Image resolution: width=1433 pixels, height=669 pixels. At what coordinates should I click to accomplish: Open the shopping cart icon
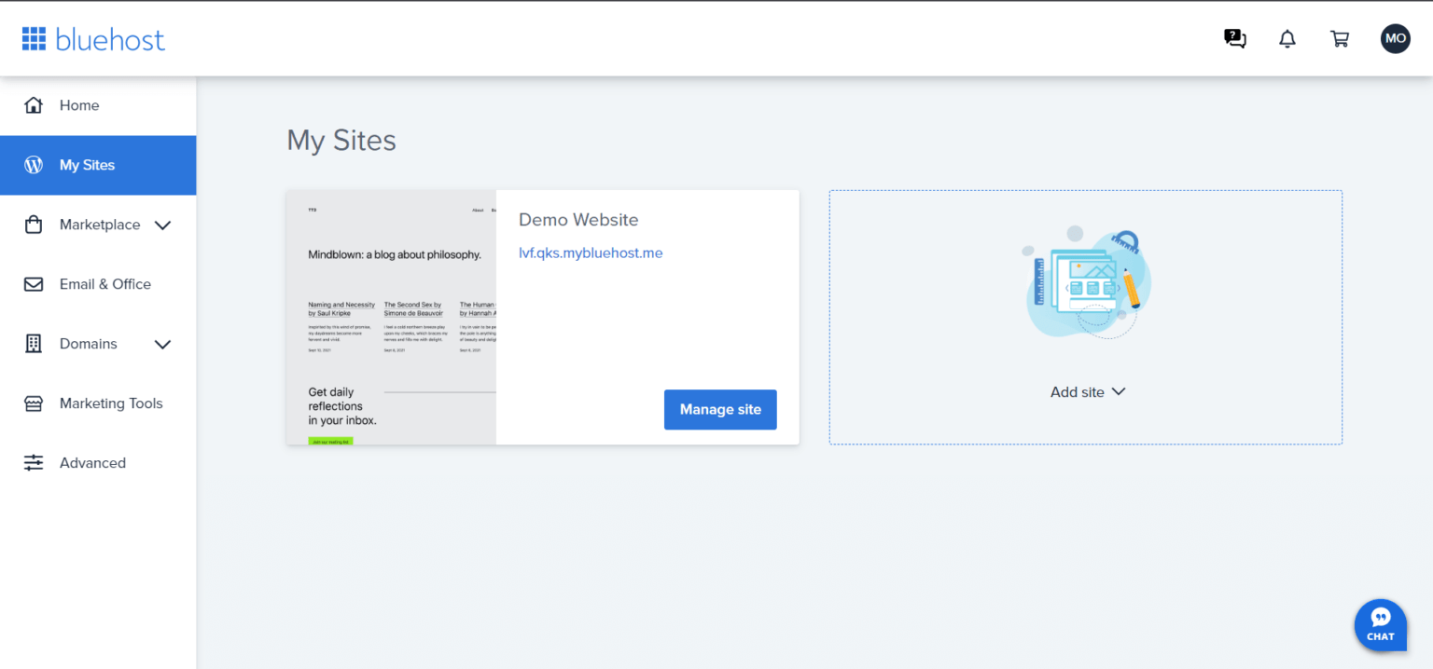click(1340, 39)
